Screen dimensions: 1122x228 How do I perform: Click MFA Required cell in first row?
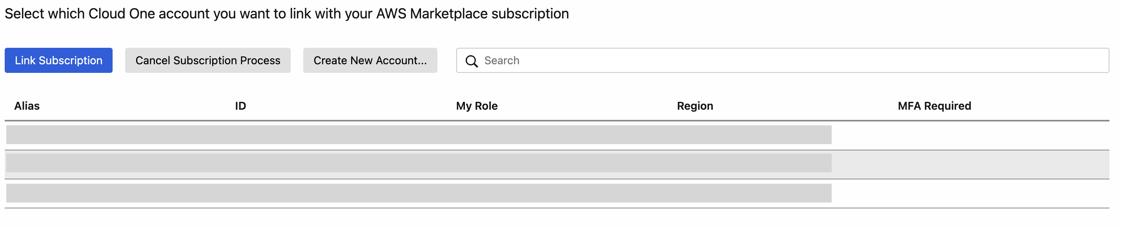(x=958, y=135)
